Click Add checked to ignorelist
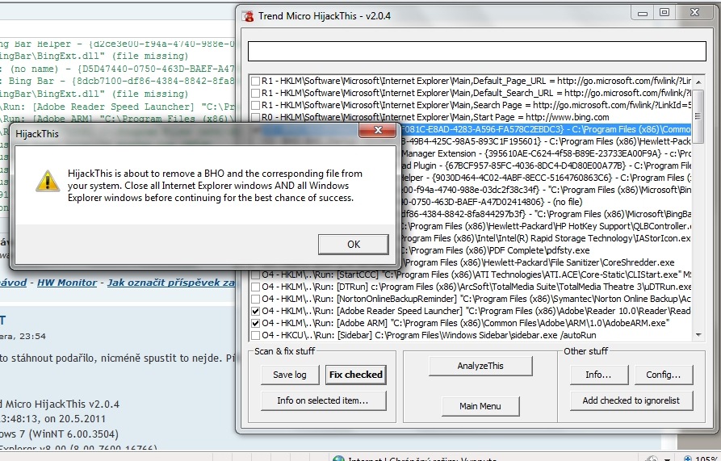 (x=631, y=400)
